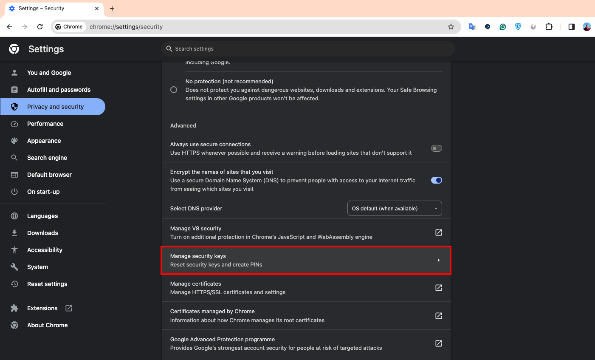Image resolution: width=595 pixels, height=360 pixels.
Task: Click the Search settings input field
Action: (x=308, y=49)
